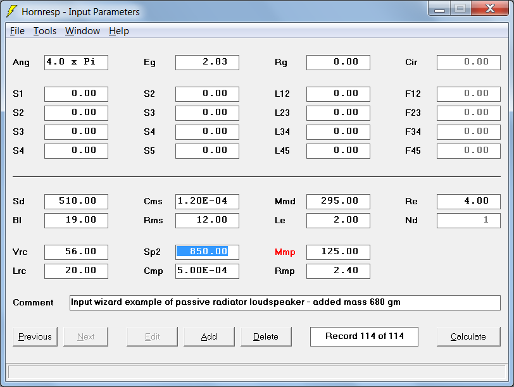Click the Sp2 label
The image size is (514, 387).
coord(152,252)
